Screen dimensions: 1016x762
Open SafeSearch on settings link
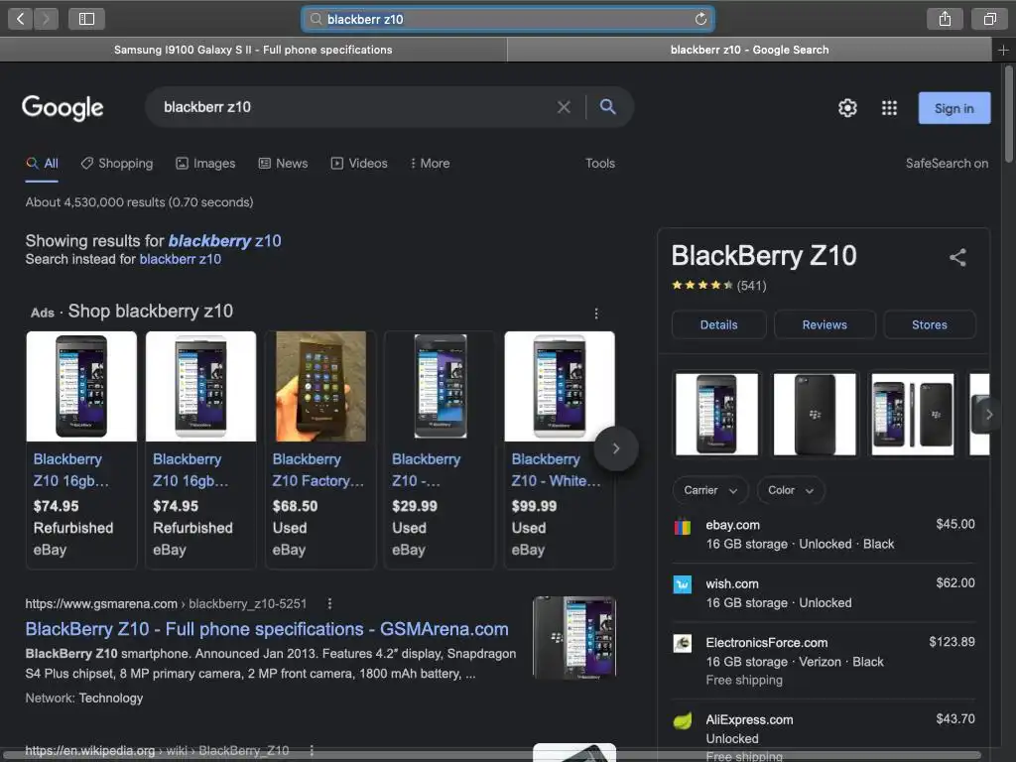pos(947,164)
